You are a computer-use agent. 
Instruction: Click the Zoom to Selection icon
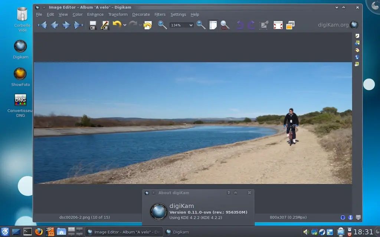[x=225, y=25]
